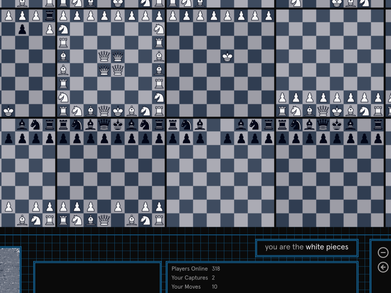
Task: Select the advanced white pawn below the misplaced black rook
Action: point(50,29)
